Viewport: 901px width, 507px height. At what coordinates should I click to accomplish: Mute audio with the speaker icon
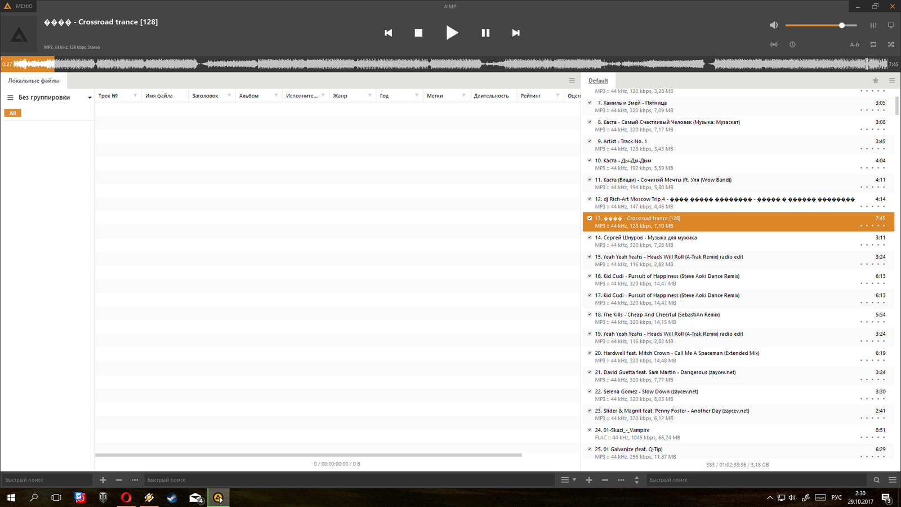[x=774, y=25]
